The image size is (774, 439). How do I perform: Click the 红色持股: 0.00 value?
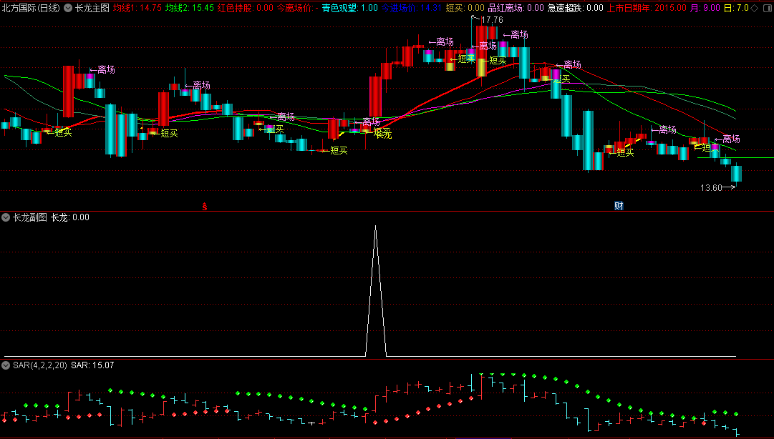[x=246, y=8]
